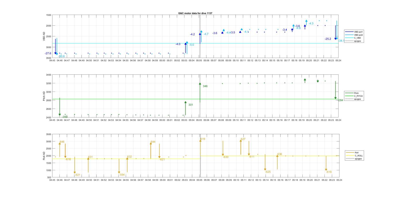Viewport: 402px width, 199px height.
Task: Click the "-630" roll annotation
Action: 226,157
